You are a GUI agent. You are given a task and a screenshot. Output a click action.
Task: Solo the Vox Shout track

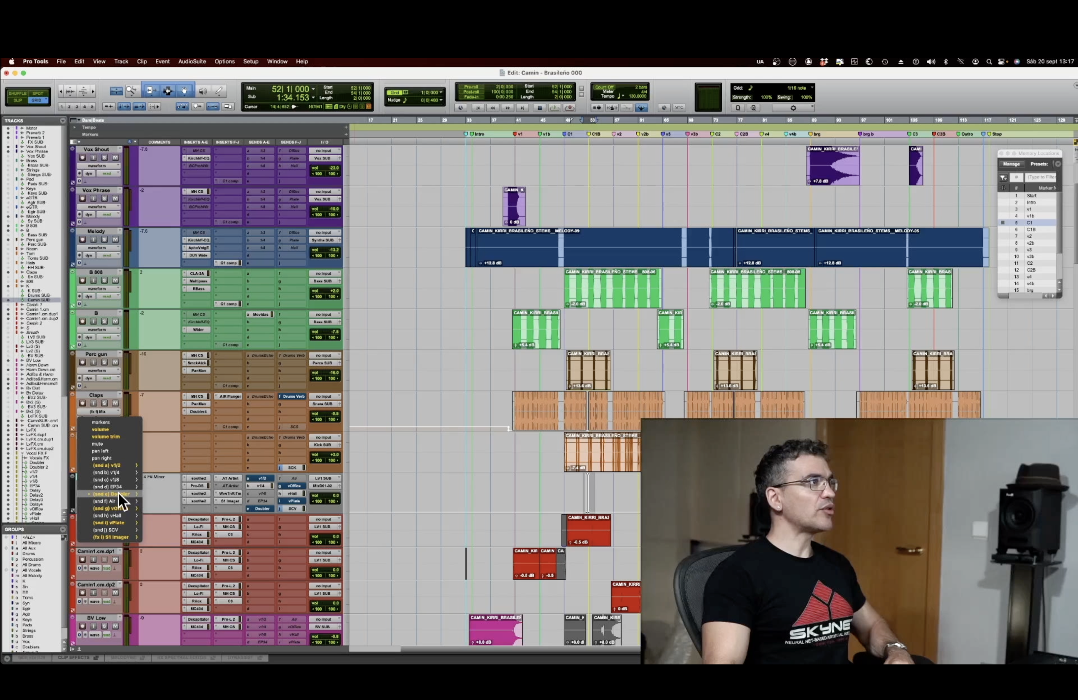point(104,157)
